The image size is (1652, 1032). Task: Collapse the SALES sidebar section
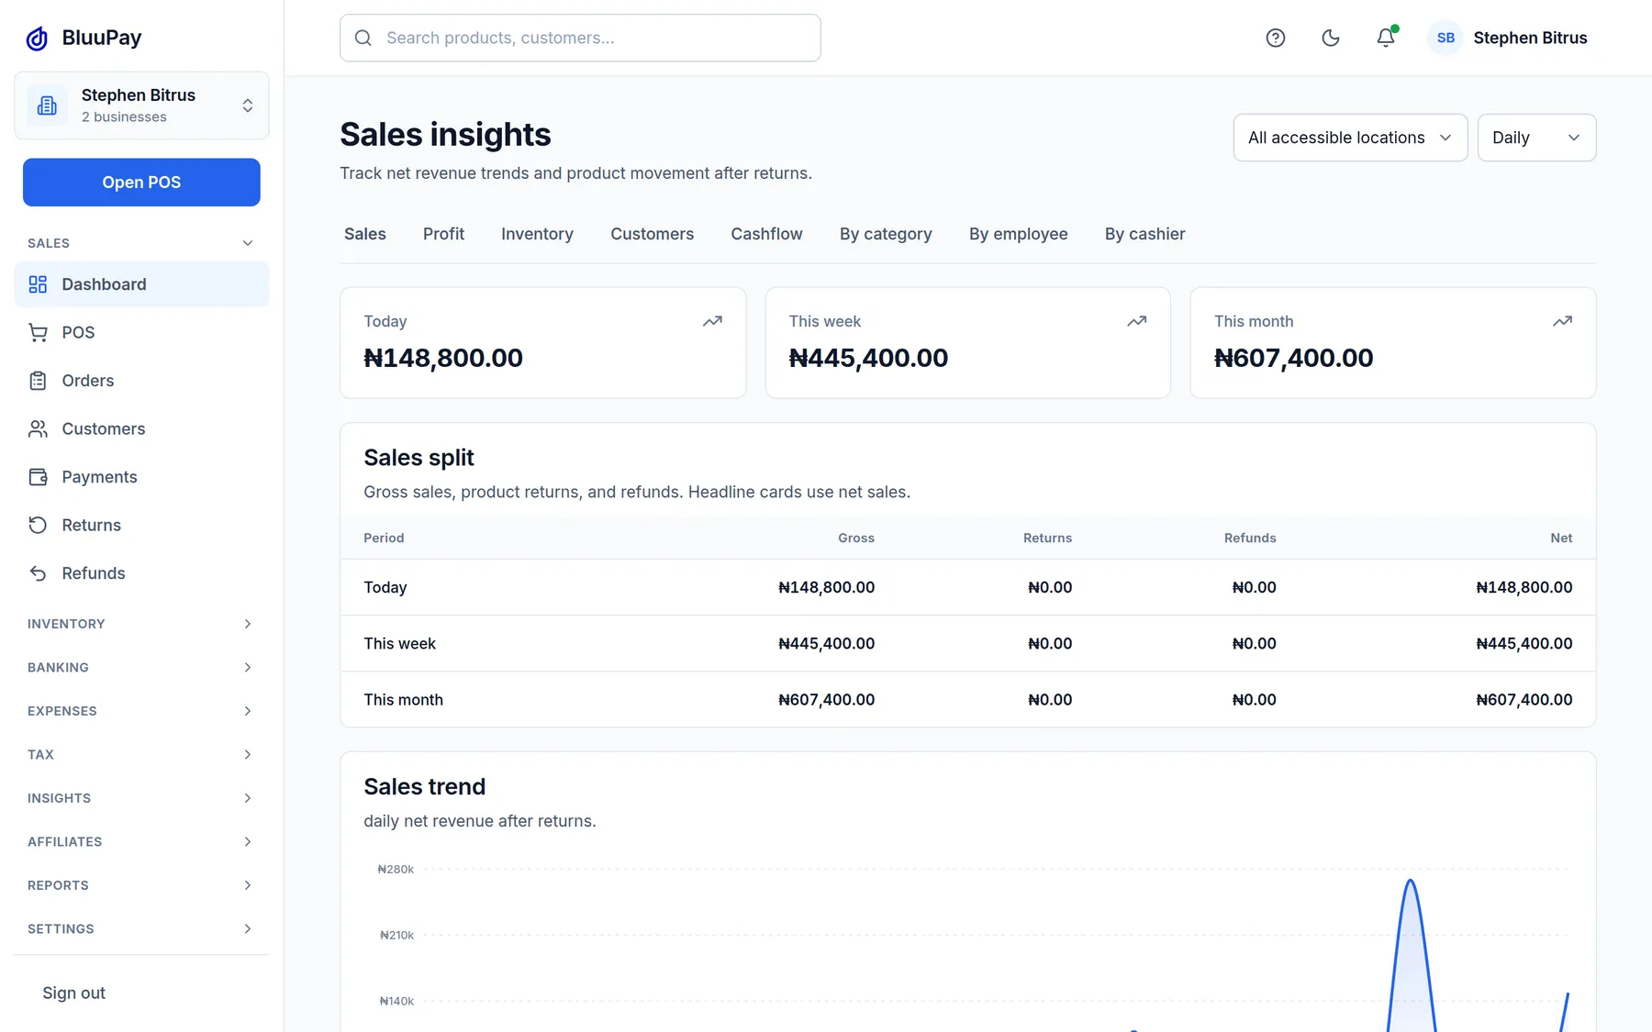141,243
